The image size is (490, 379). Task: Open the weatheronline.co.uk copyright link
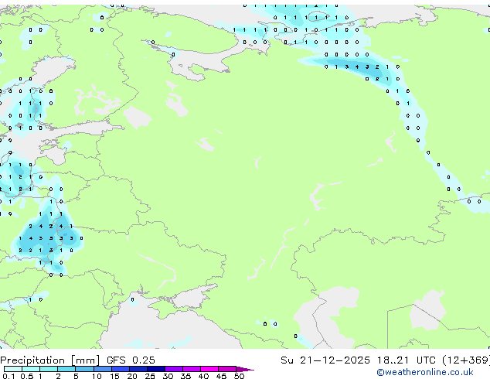(x=425, y=372)
